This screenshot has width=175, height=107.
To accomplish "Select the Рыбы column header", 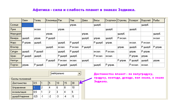I will pyautogui.click(x=158, y=20).
